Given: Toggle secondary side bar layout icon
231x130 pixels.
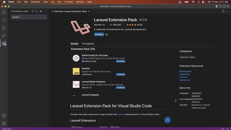Looking at the screenshot, I should 224,6.
